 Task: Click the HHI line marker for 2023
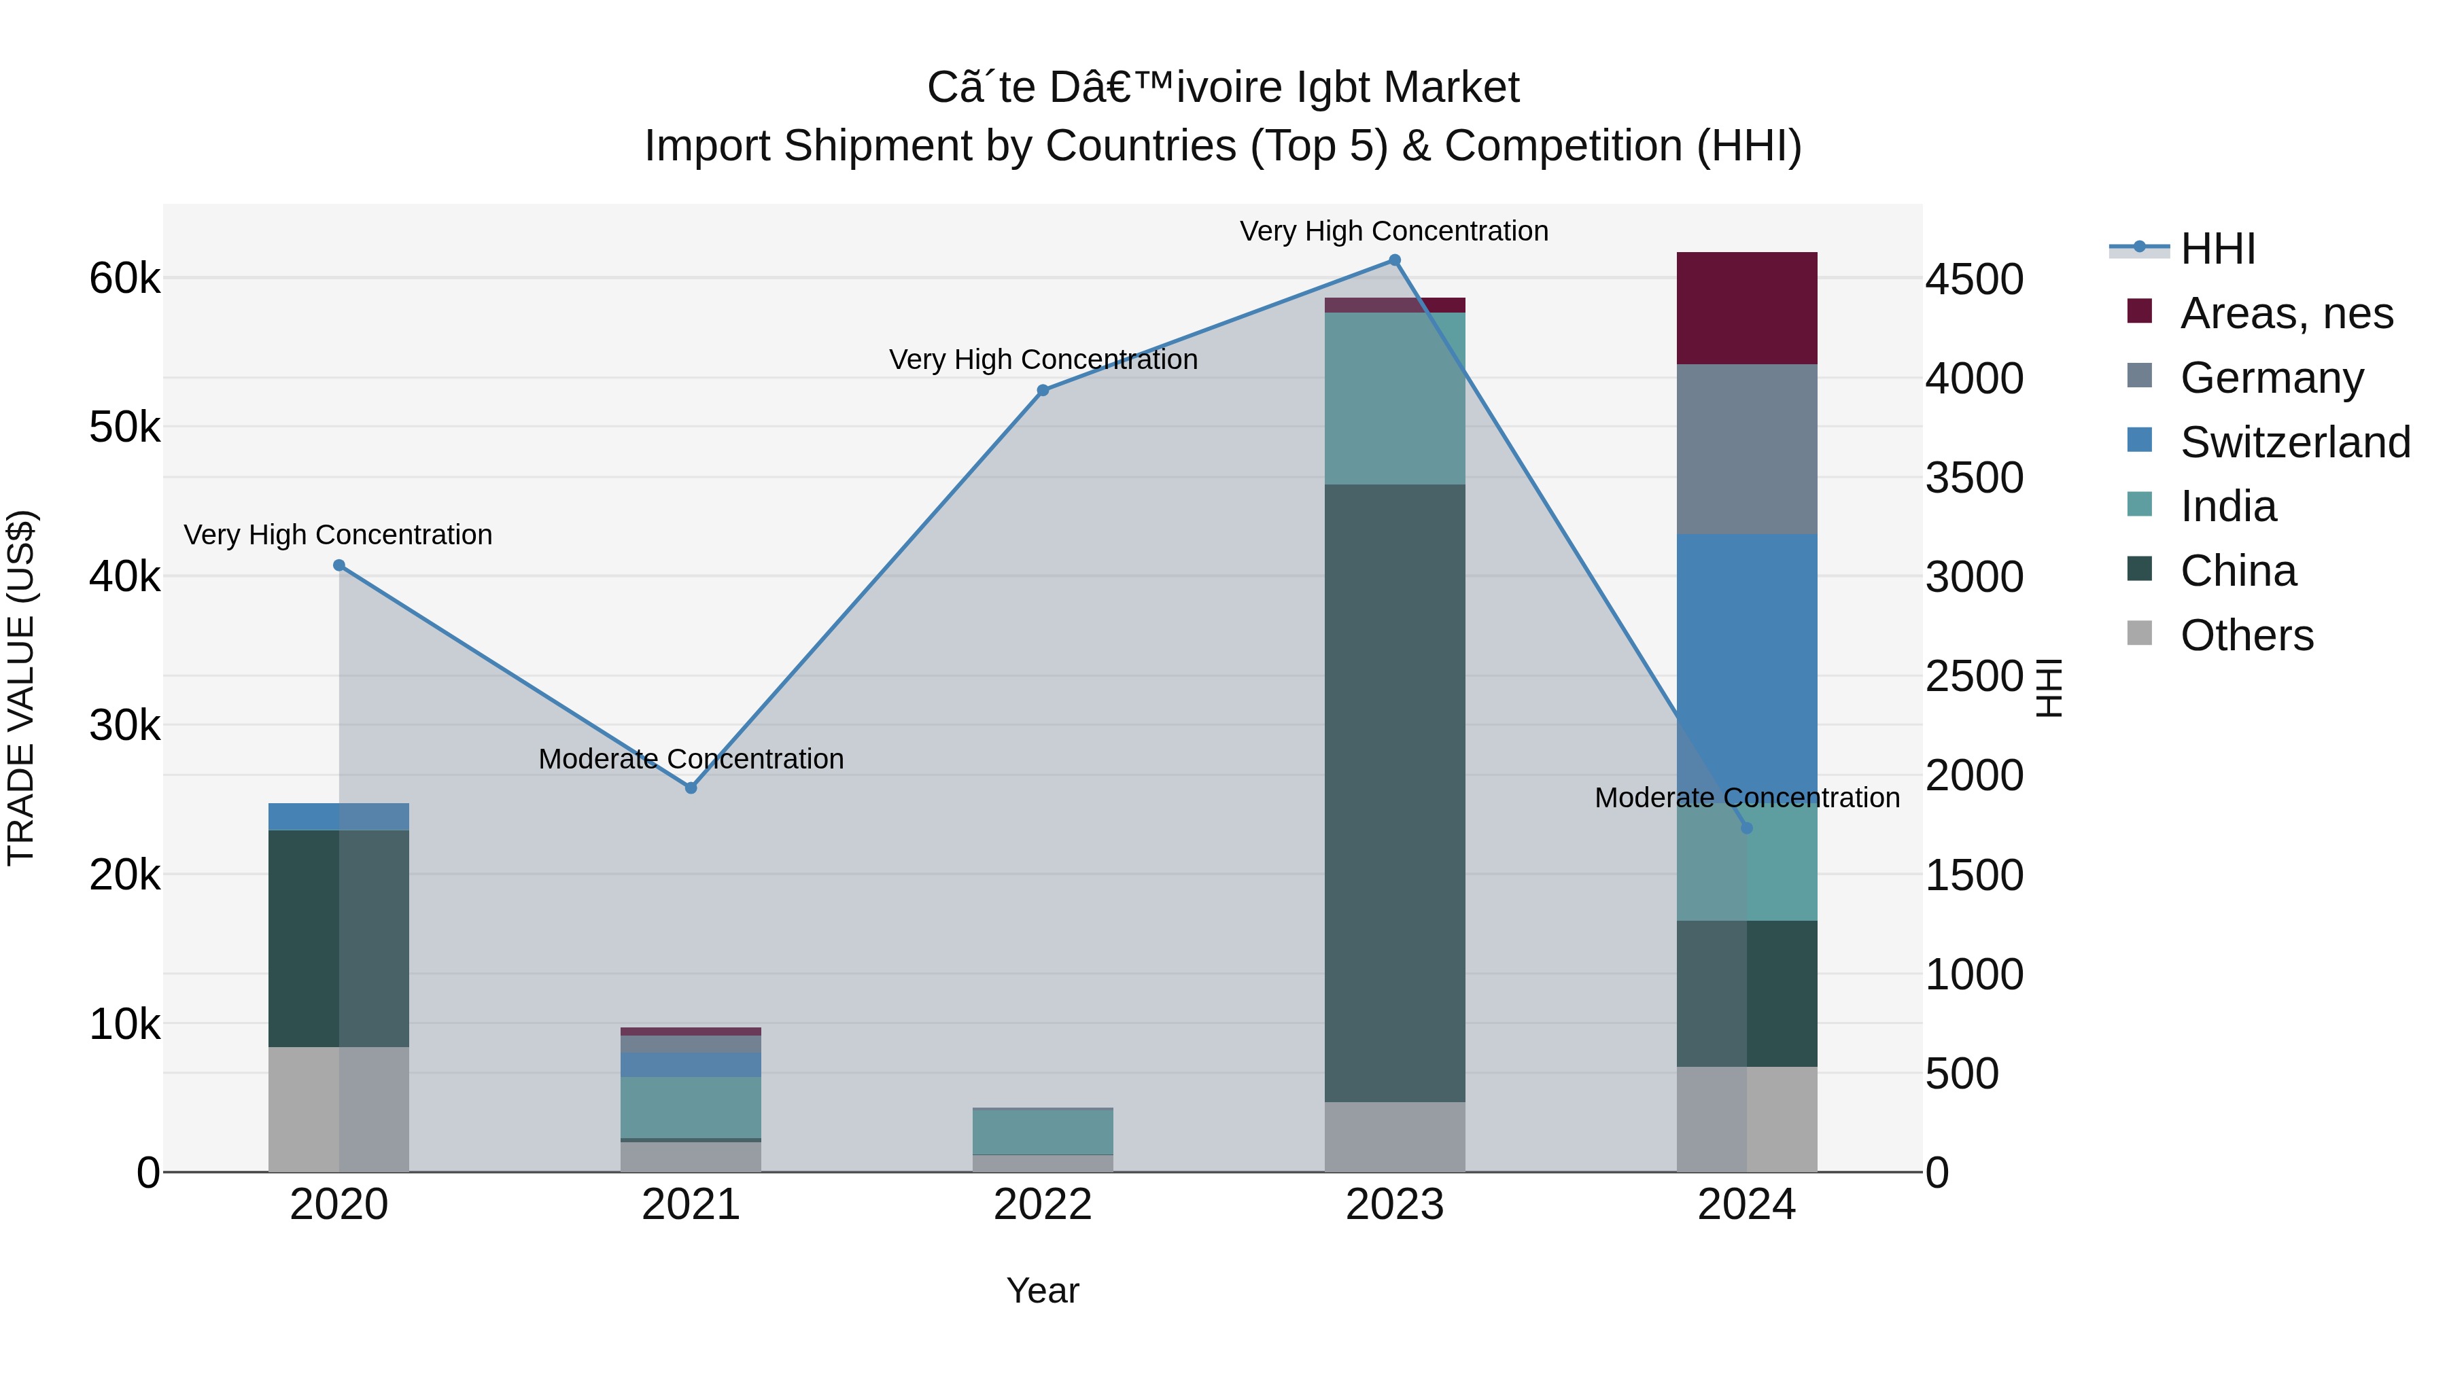pyautogui.click(x=1395, y=260)
